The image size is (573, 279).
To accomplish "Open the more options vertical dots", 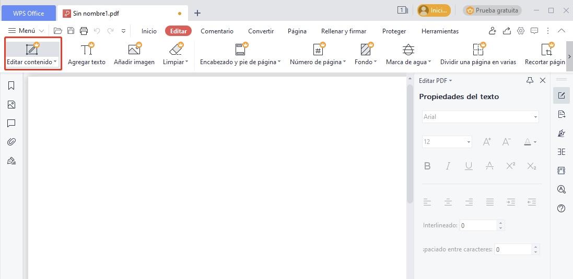I will (x=548, y=31).
